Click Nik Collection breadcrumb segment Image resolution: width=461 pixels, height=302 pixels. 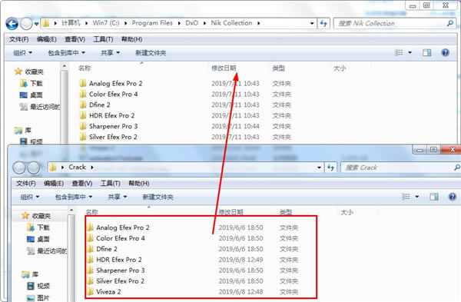point(231,23)
